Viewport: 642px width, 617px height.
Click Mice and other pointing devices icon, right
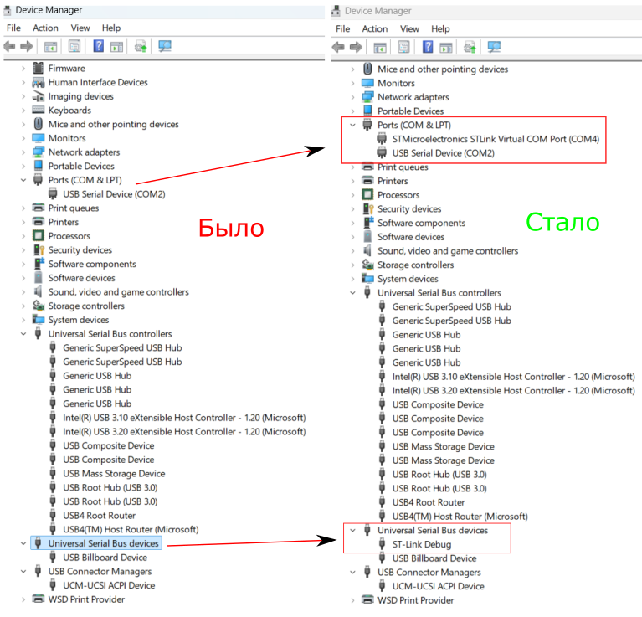click(367, 69)
